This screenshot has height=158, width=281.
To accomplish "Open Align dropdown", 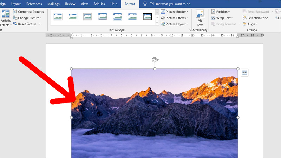I will pyautogui.click(x=250, y=24).
